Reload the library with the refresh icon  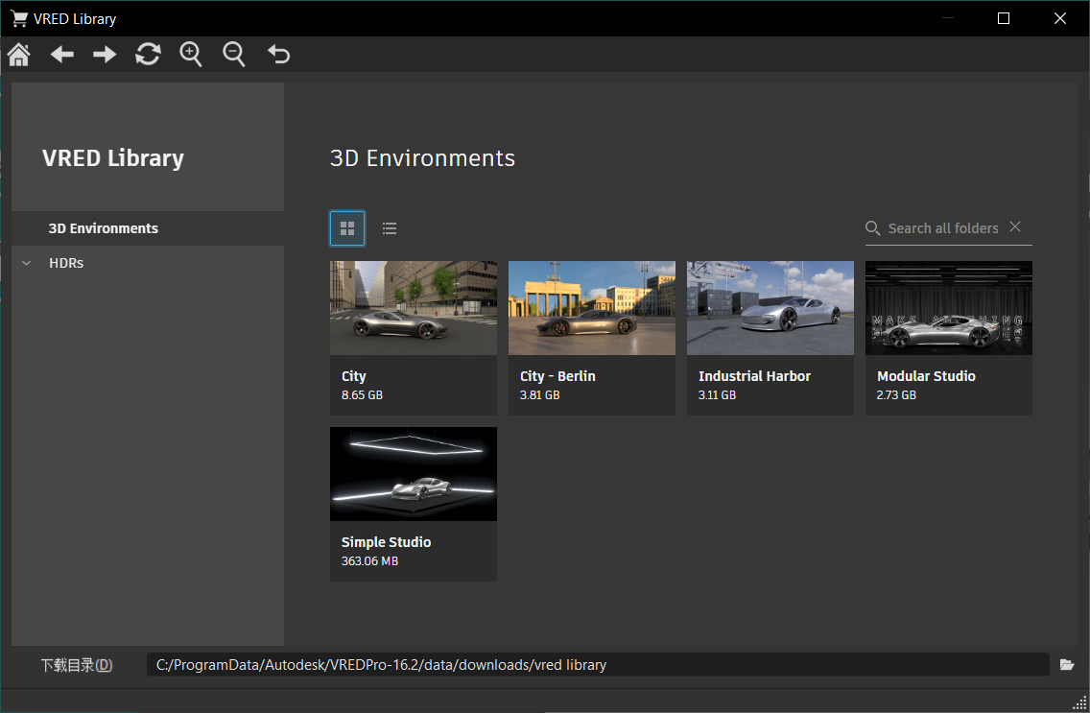(x=148, y=54)
